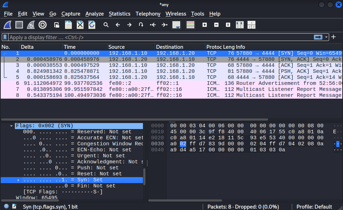Click the plus button beside the filter bar

(x=333, y=37)
